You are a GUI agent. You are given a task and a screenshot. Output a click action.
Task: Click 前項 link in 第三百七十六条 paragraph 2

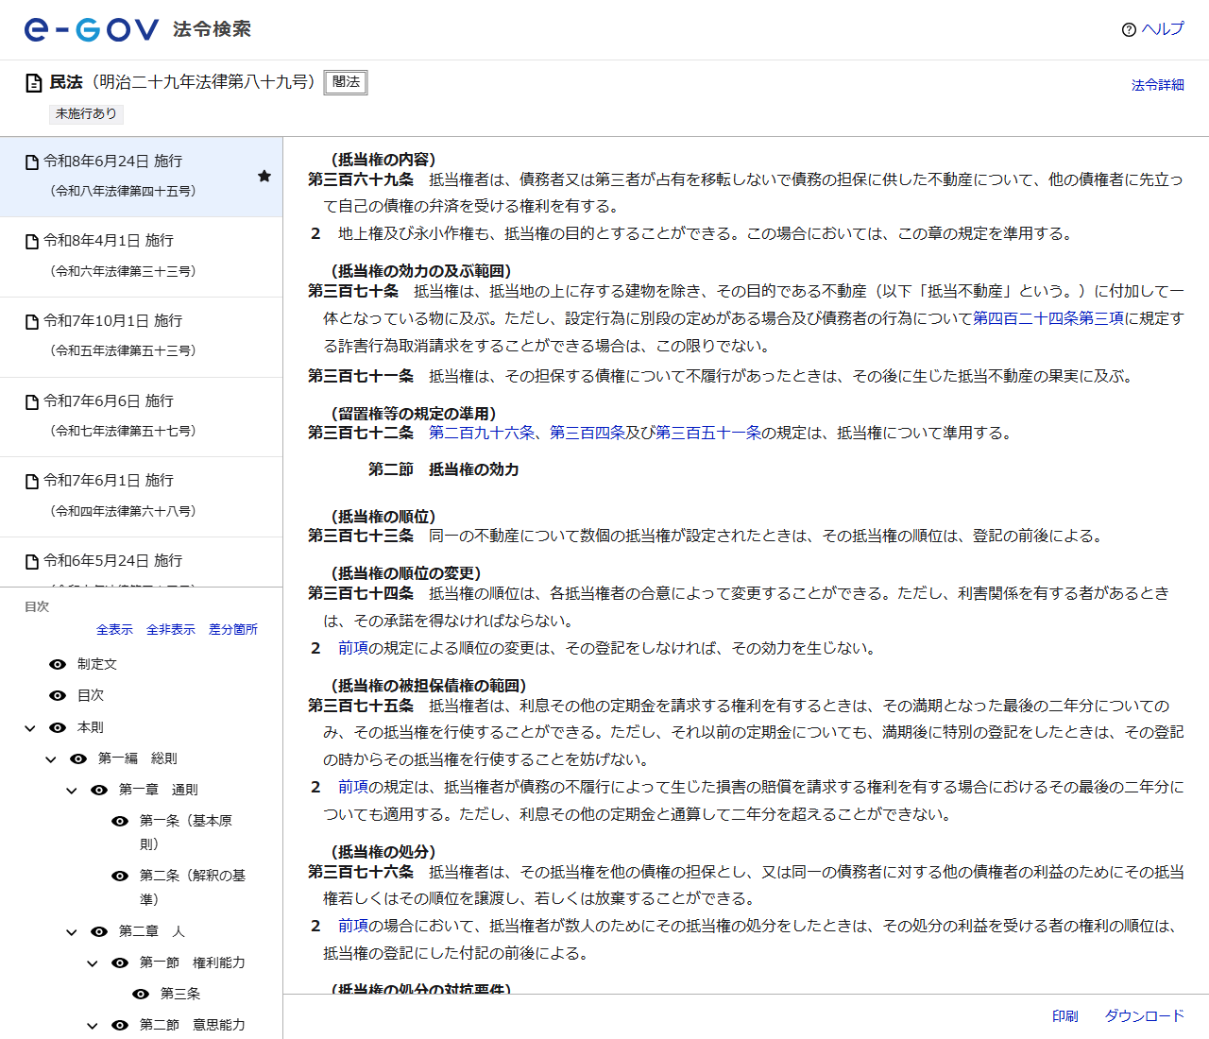(353, 926)
